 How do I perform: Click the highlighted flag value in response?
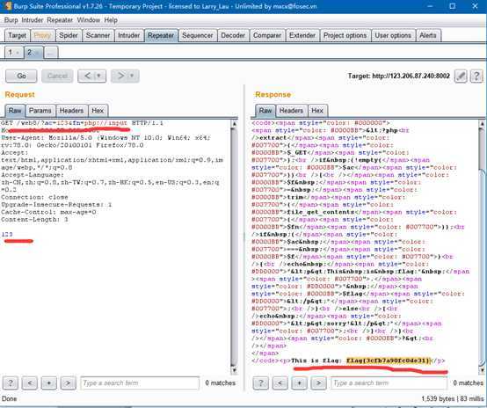tap(389, 361)
